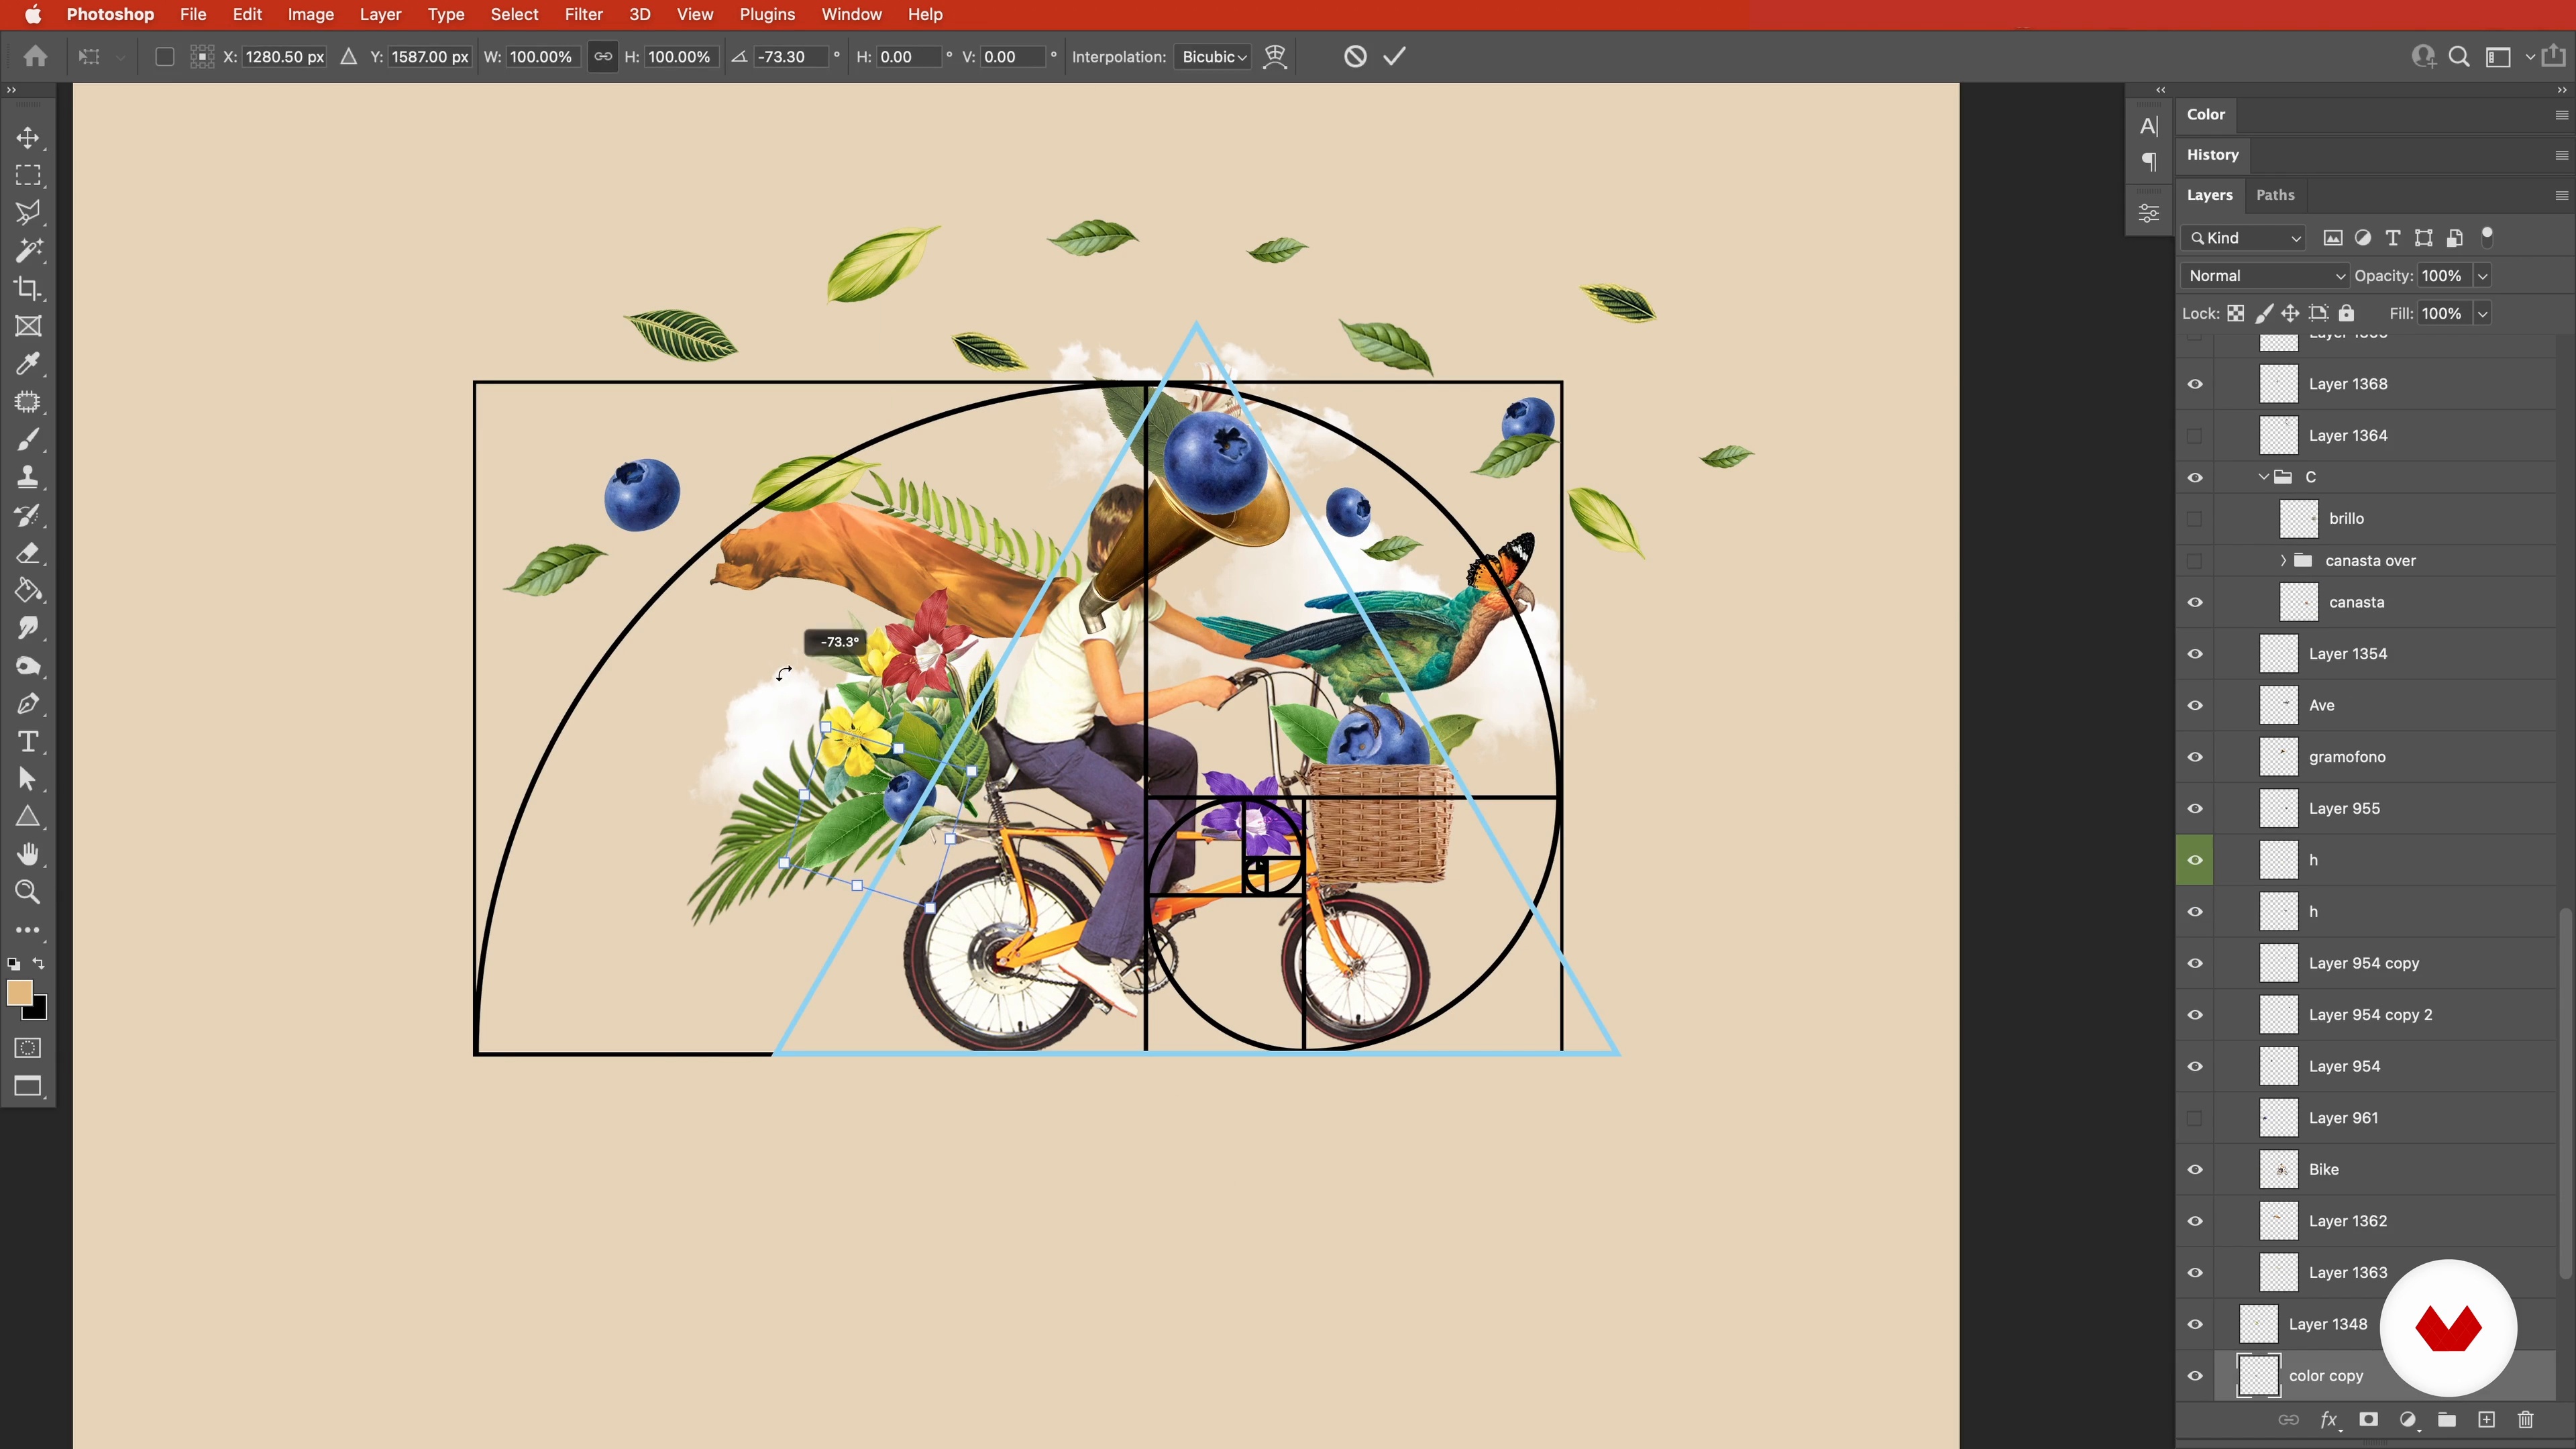Toggle the layer filter on/off switch
The width and height of the screenshot is (2576, 1449).
point(2488,237)
